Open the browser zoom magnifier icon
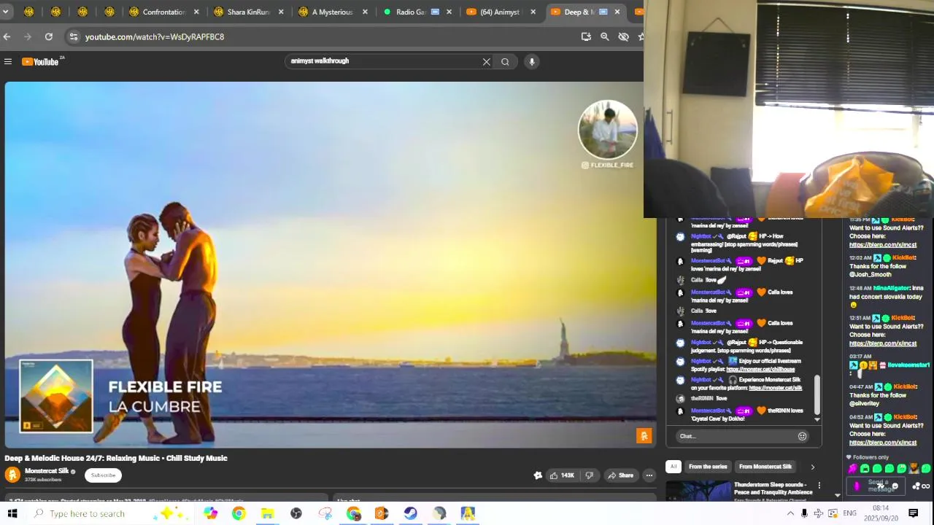 pyautogui.click(x=604, y=36)
